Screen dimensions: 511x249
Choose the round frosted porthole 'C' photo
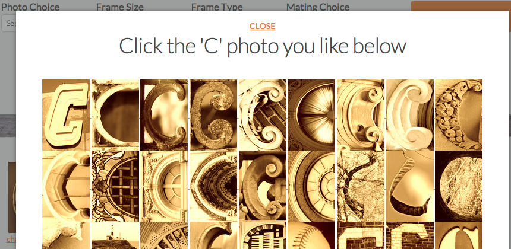pyautogui.click(x=459, y=186)
